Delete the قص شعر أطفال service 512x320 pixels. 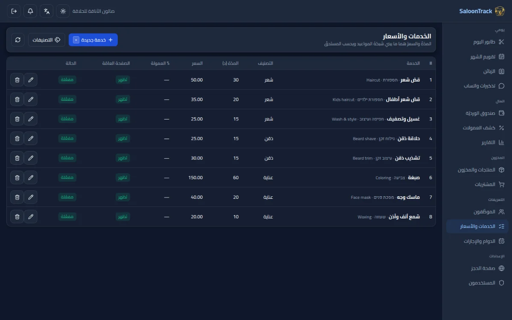(17, 99)
